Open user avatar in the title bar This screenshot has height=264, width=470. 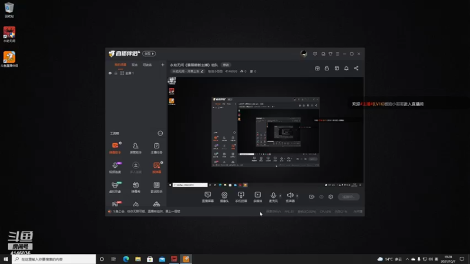(x=304, y=54)
